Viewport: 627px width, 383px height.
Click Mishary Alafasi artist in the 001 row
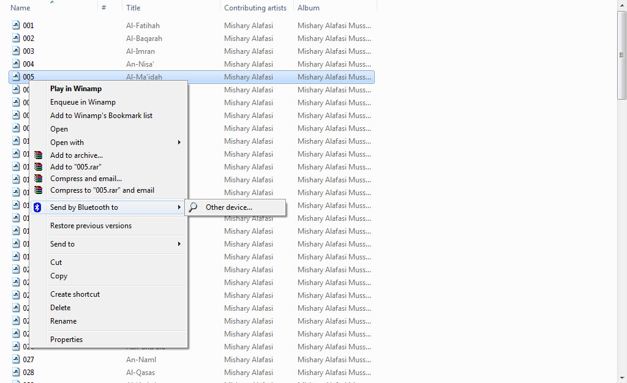click(249, 26)
